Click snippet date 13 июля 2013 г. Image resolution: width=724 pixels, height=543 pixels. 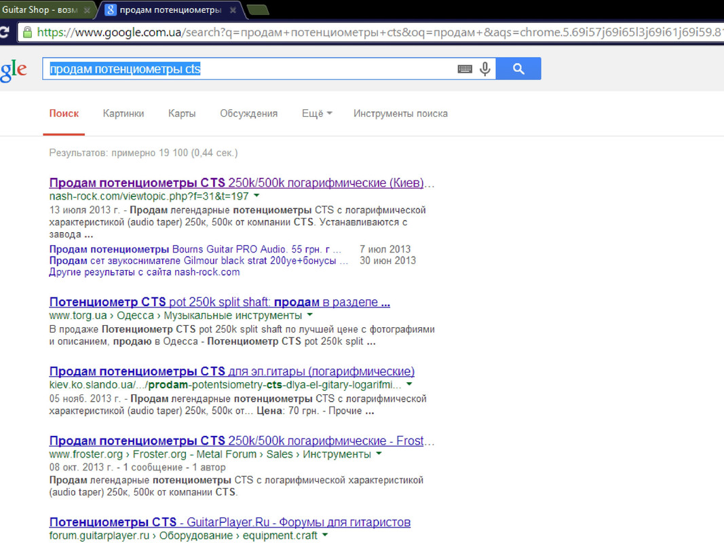pos(85,210)
